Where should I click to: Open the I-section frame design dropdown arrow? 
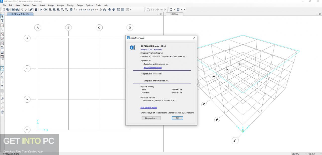click(174, 10)
